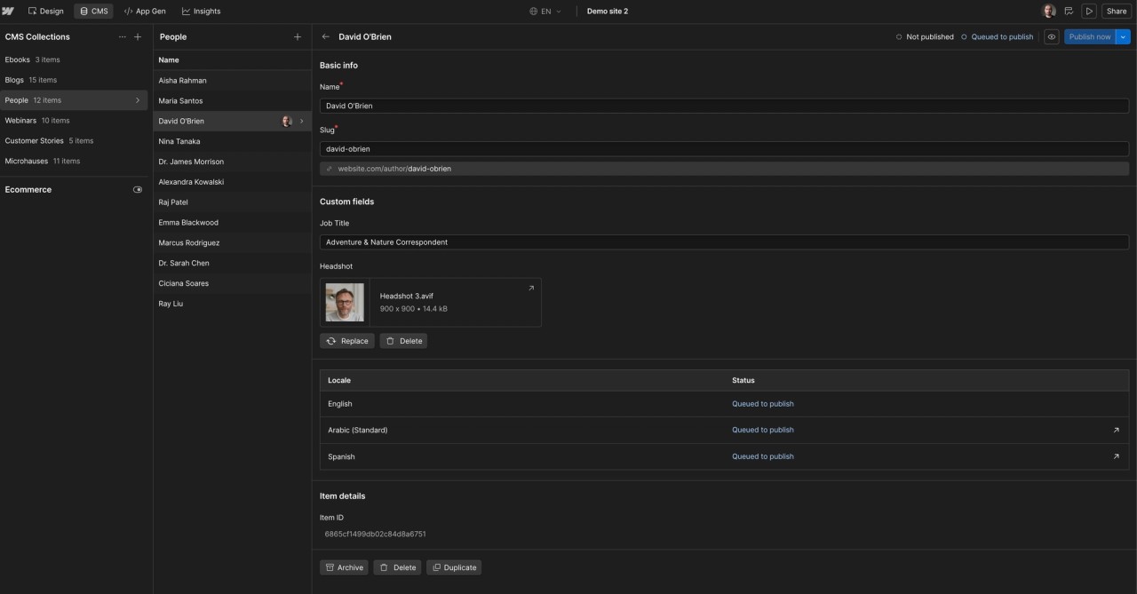Viewport: 1137px width, 594px height.
Task: Select the Webinars collection
Action: coord(74,121)
